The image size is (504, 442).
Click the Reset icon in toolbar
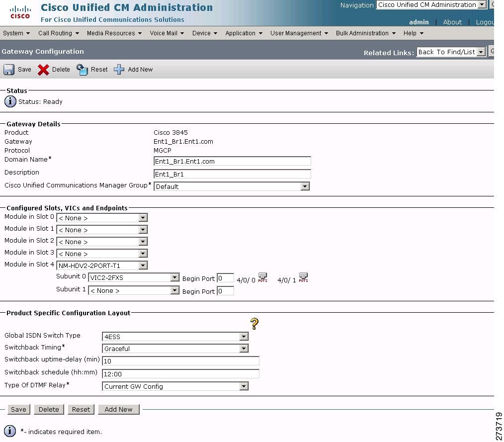[x=83, y=70]
